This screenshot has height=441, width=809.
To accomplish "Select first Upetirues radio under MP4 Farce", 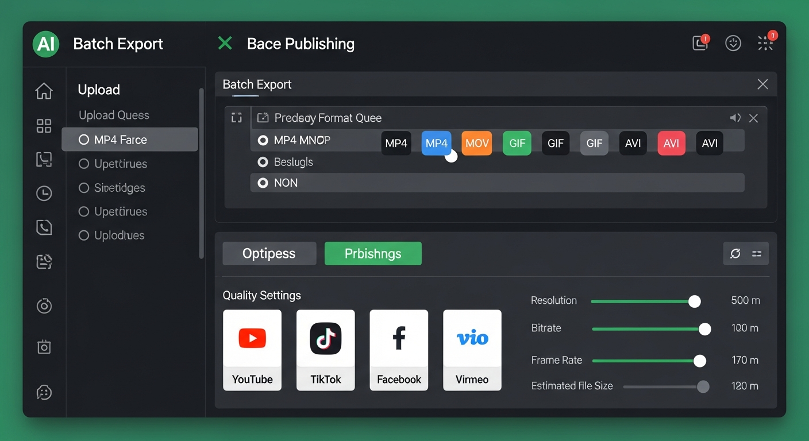I will 84,164.
